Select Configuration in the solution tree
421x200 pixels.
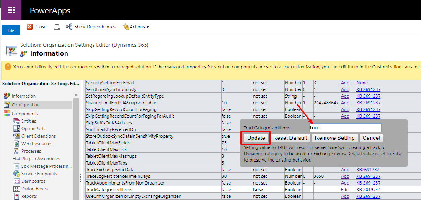click(x=26, y=105)
